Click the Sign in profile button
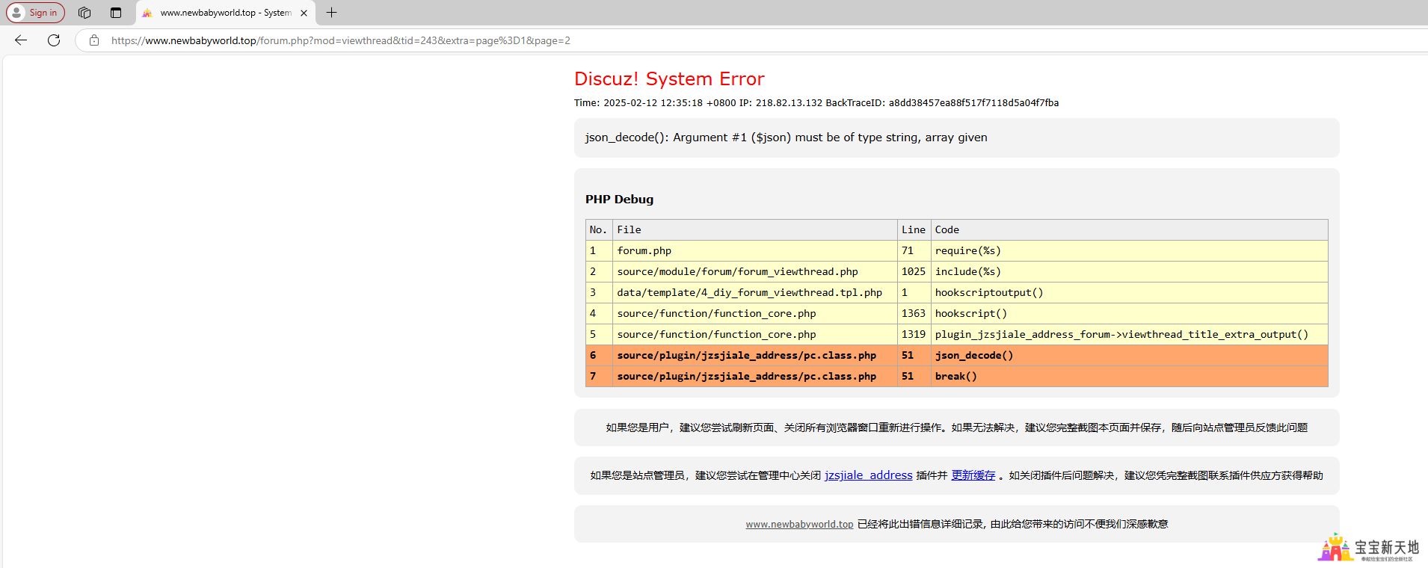 point(35,13)
